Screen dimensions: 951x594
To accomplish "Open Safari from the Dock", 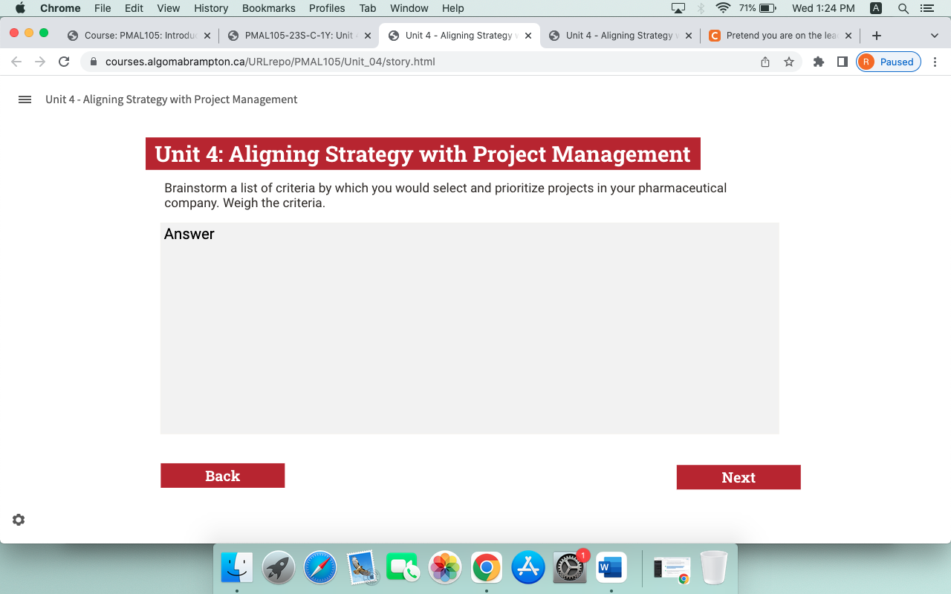I will tap(320, 568).
